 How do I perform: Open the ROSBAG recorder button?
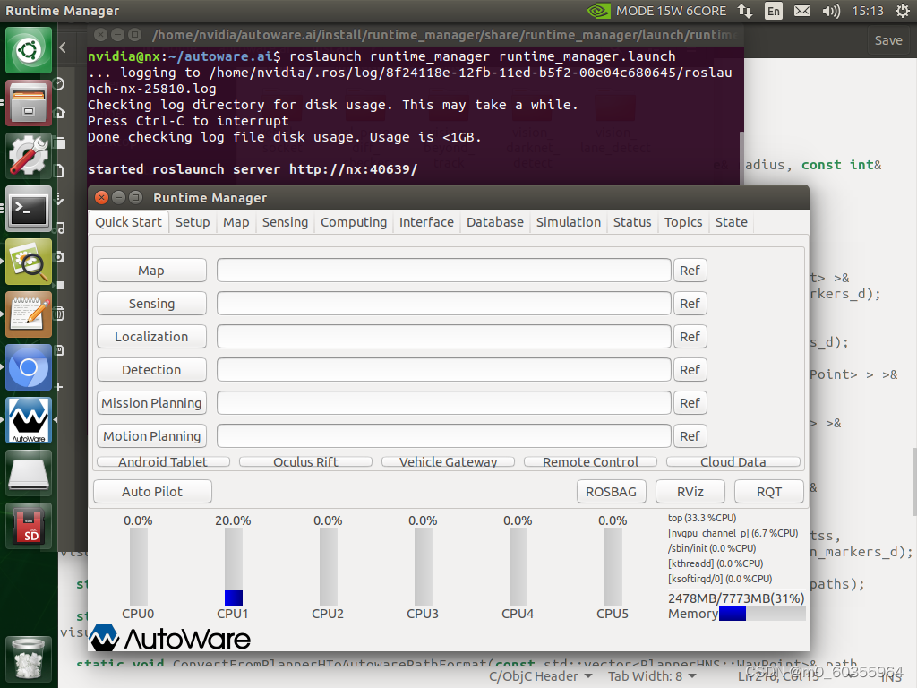pos(611,492)
